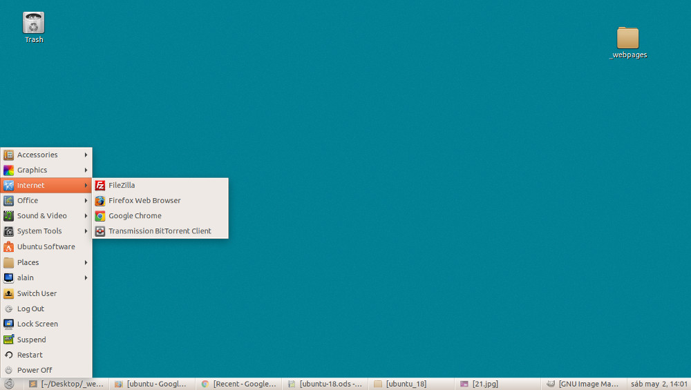The height and width of the screenshot is (390, 691).
Task: Choose Power Off in the menu
Action: (x=46, y=370)
